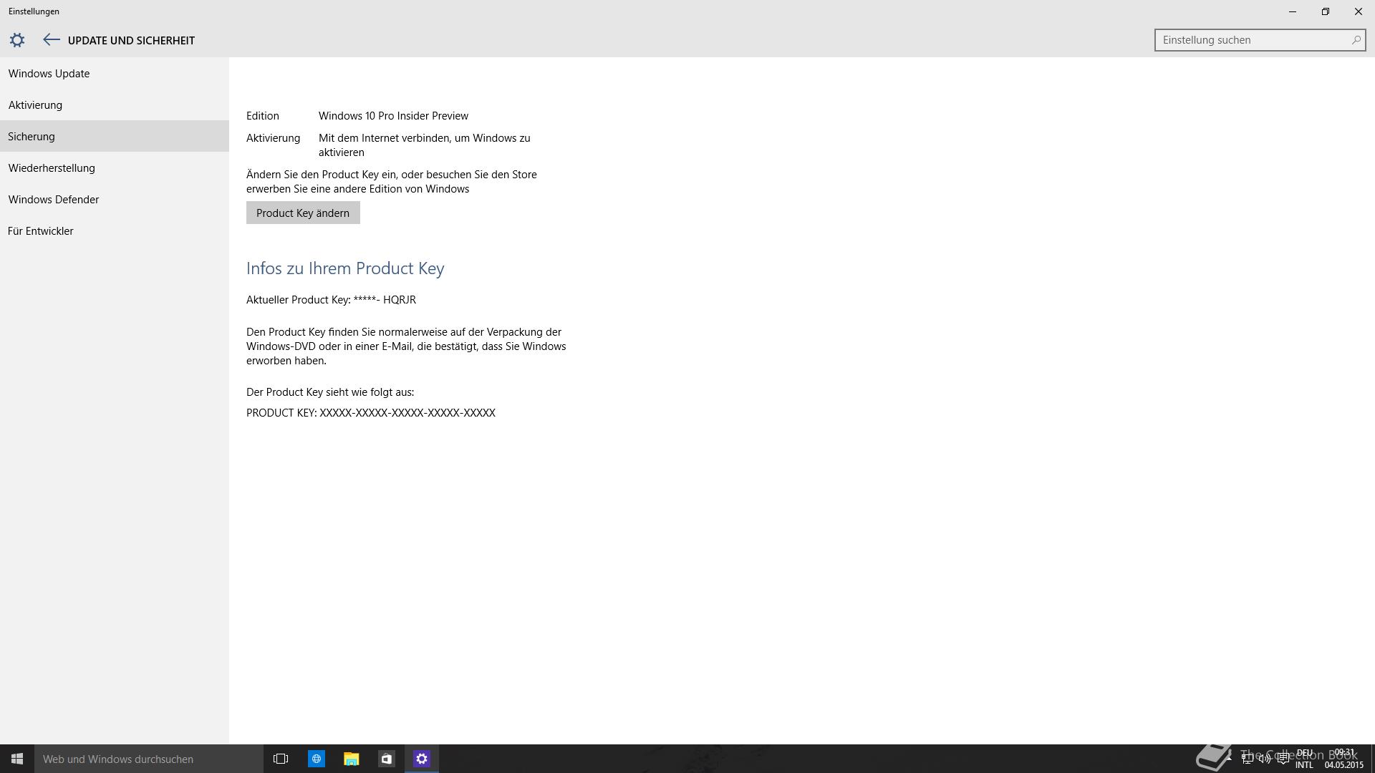Open File Explorer from the taskbar

(351, 759)
